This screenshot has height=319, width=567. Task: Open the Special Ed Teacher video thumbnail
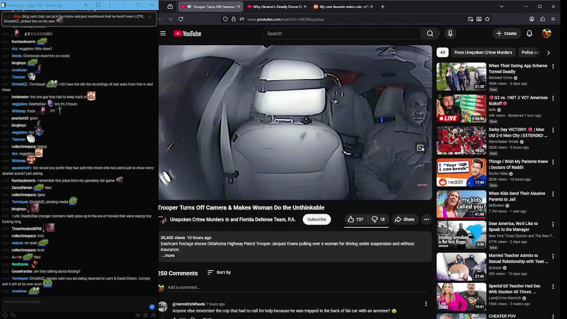[461, 297]
